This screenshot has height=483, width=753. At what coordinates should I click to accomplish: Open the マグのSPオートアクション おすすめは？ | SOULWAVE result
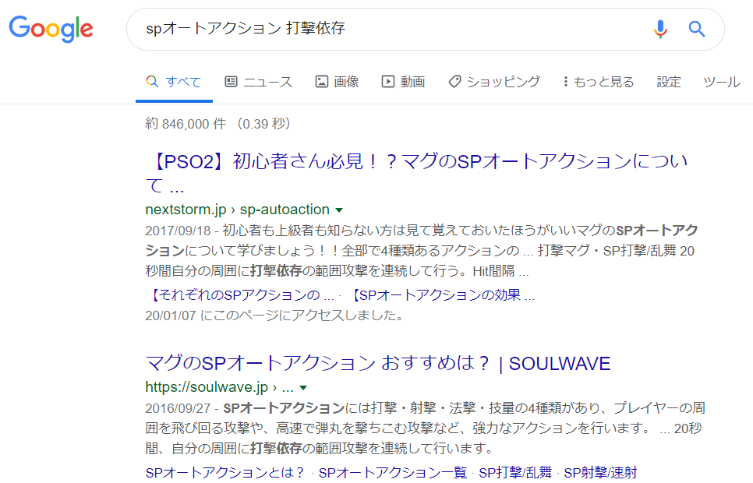pos(378,364)
